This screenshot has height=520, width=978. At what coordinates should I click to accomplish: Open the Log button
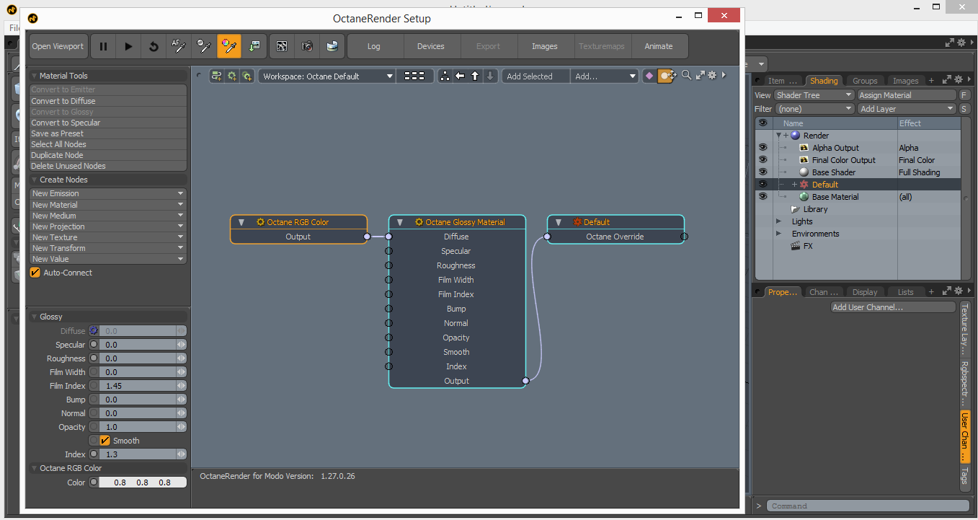pos(373,46)
